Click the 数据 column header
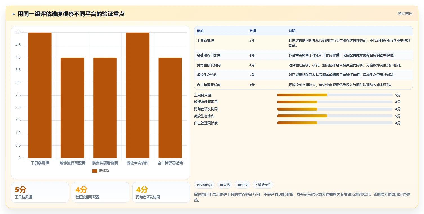Viewport: 424px width, 214px height. coord(266,31)
